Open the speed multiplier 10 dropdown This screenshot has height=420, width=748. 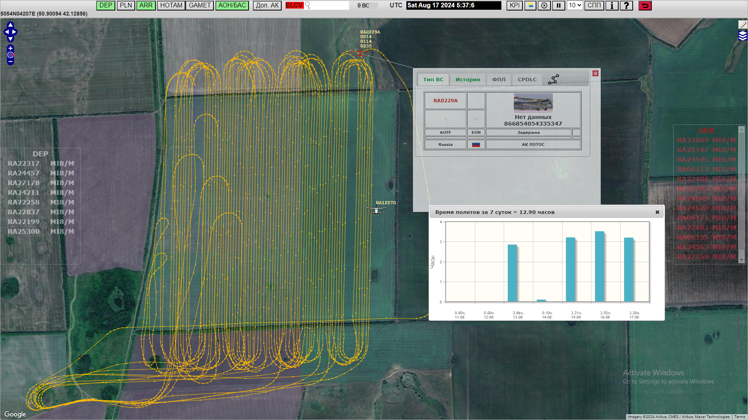575,5
